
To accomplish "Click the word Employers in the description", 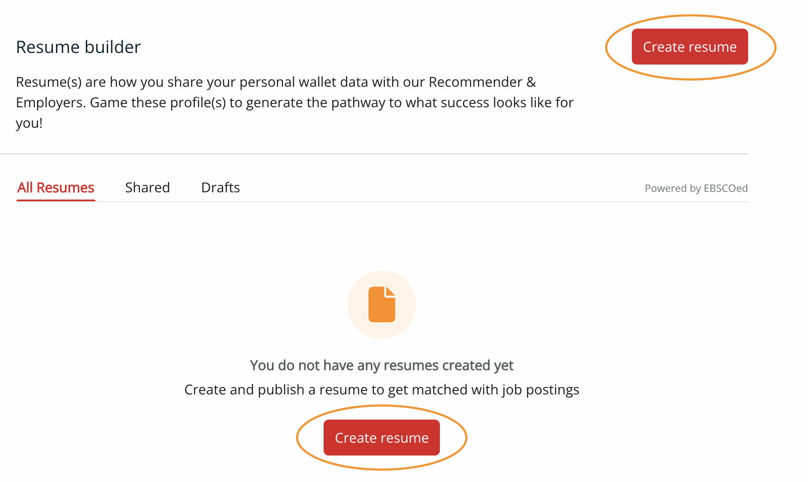I will coord(50,103).
